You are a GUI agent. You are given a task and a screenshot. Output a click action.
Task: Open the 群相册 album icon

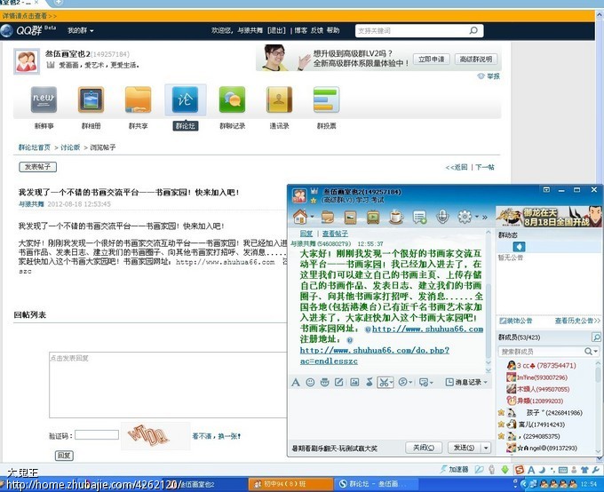pos(91,99)
